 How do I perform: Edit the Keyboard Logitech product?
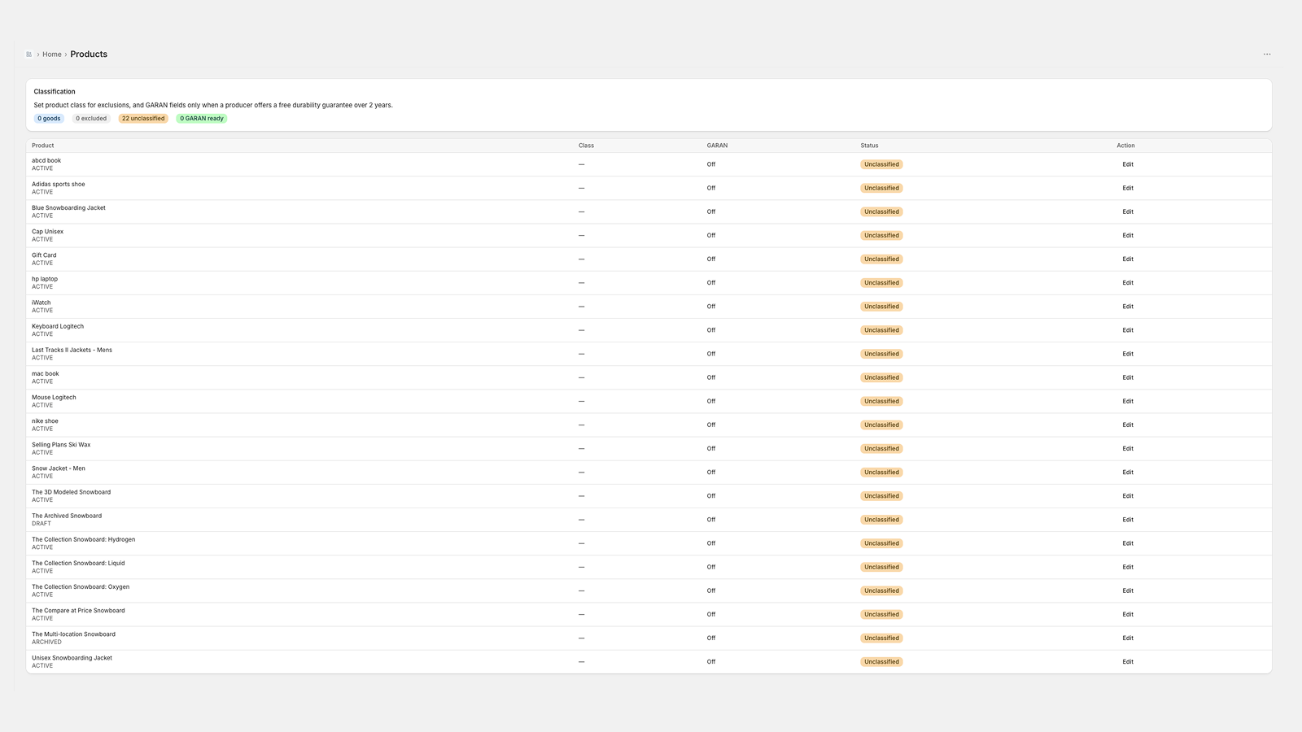pos(1128,330)
